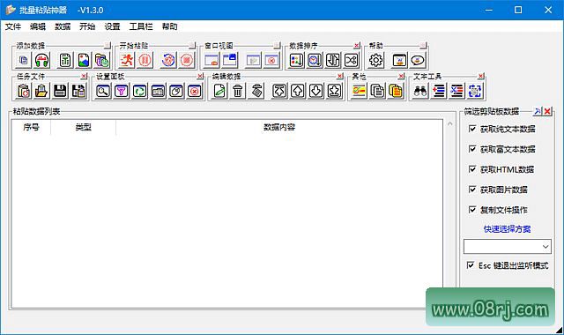Image resolution: width=564 pixels, height=335 pixels.
Task: Close the 编辑数据 toolbar group
Action: click(x=340, y=76)
